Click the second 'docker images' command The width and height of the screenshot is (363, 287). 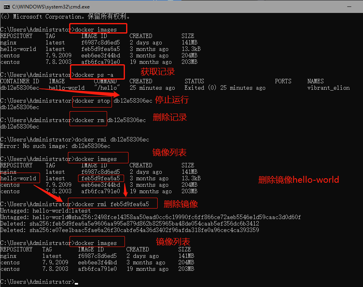click(96, 159)
